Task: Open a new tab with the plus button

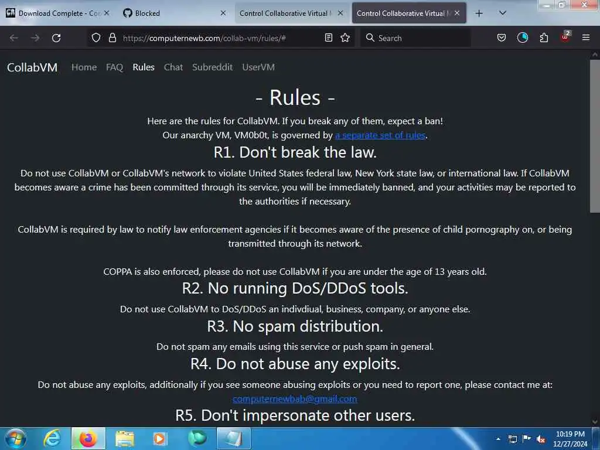Action: (479, 13)
